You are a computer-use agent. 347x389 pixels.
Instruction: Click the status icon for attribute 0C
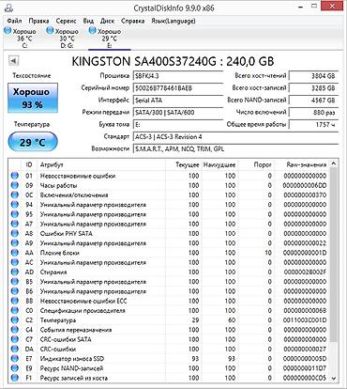(x=14, y=195)
